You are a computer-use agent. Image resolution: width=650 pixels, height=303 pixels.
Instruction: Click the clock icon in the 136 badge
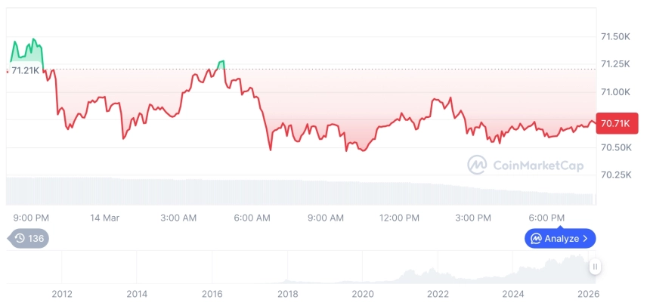click(x=20, y=239)
